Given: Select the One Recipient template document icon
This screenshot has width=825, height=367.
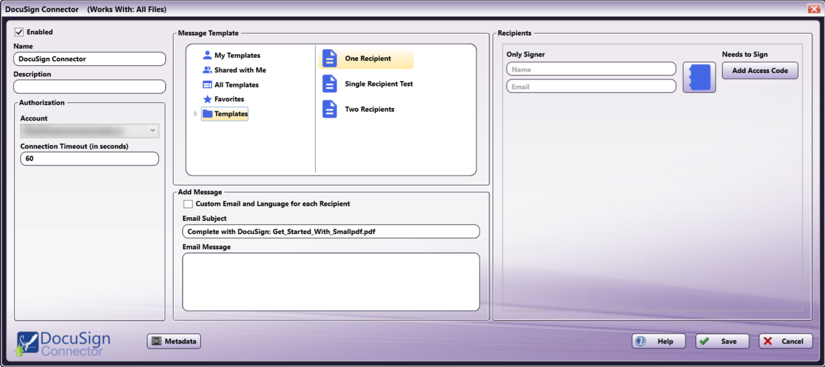Looking at the screenshot, I should click(x=329, y=58).
